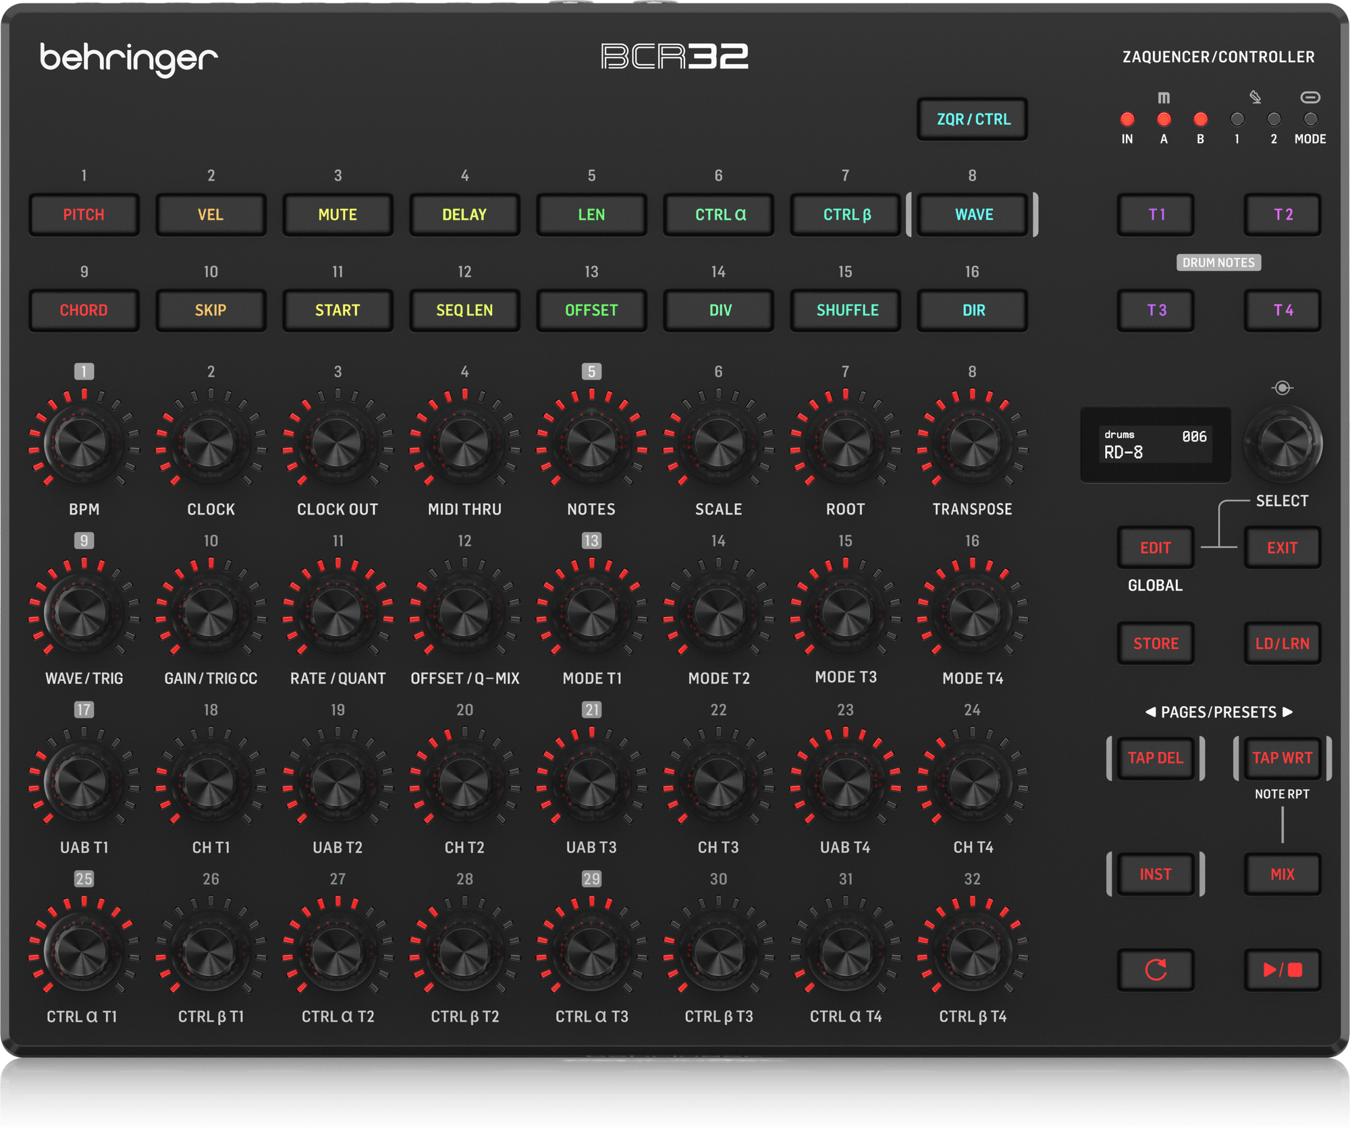Click the link icon above MODE LED
The height and width of the screenshot is (1131, 1350).
1310,97
